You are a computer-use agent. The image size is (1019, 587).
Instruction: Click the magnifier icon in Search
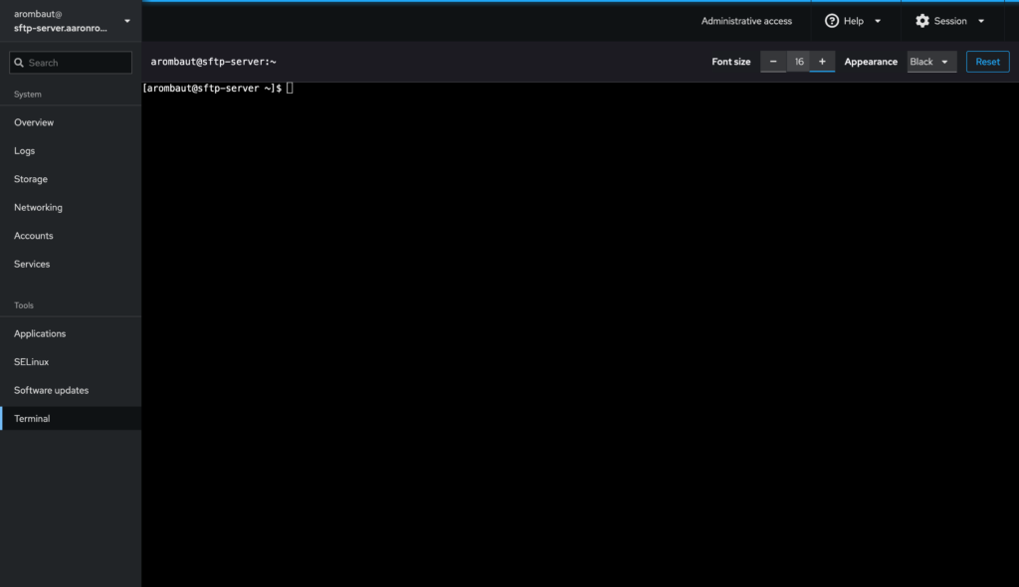pos(18,63)
